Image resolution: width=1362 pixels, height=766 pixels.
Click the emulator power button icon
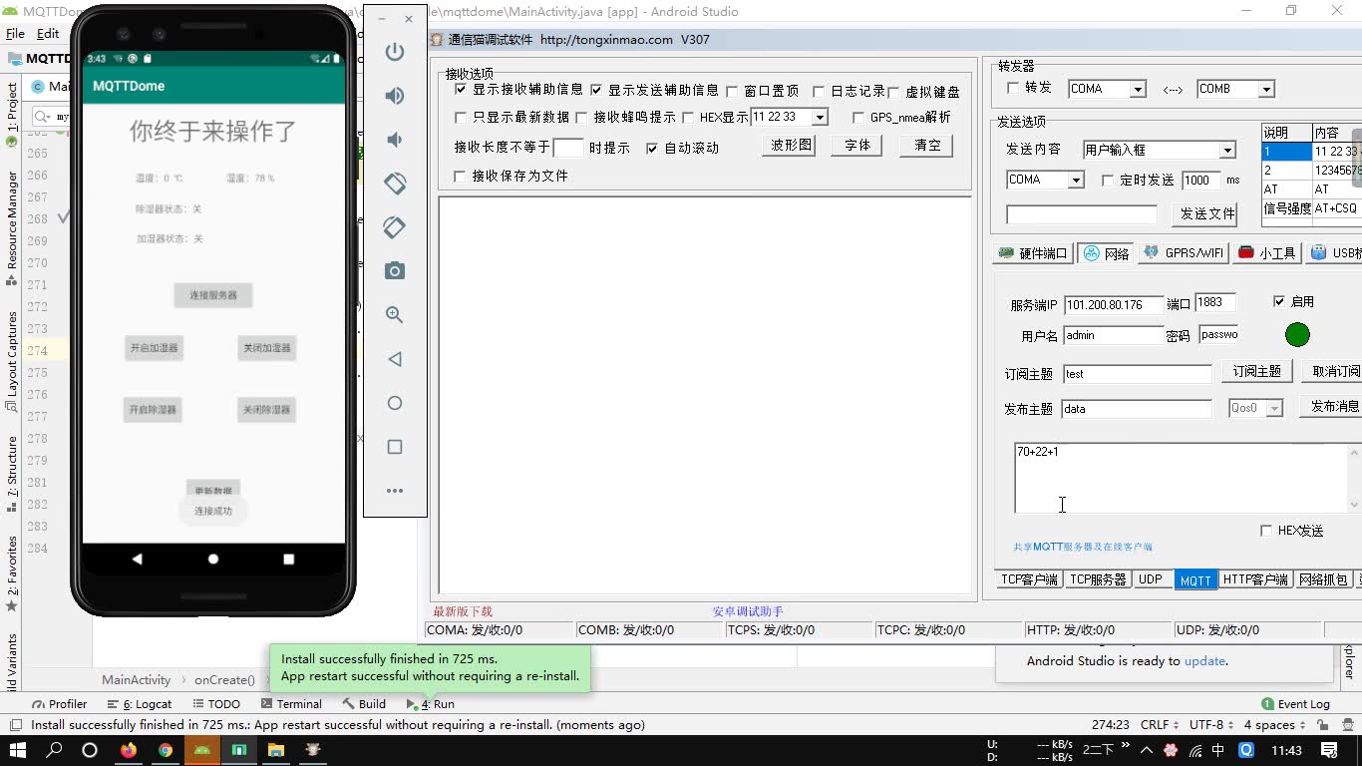coord(395,52)
